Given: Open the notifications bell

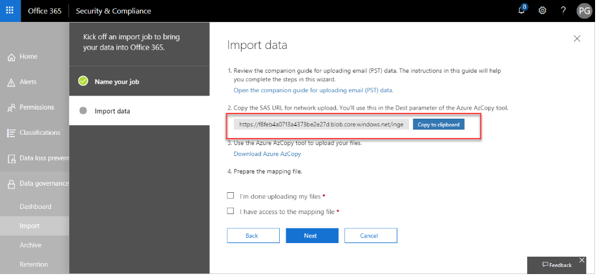Looking at the screenshot, I should [x=521, y=11].
